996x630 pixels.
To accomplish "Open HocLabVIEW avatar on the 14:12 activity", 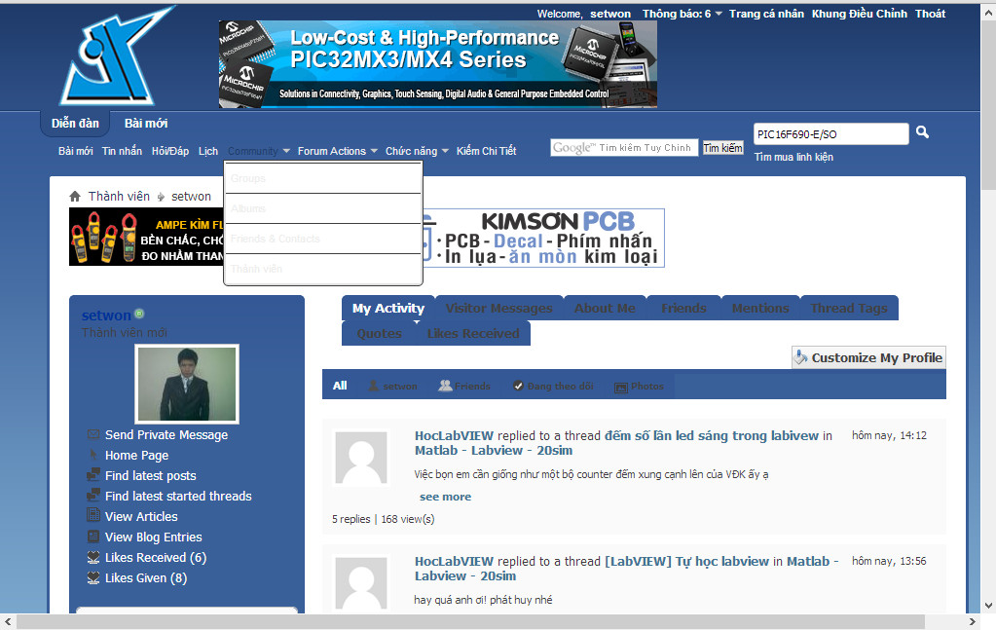I will (361, 459).
